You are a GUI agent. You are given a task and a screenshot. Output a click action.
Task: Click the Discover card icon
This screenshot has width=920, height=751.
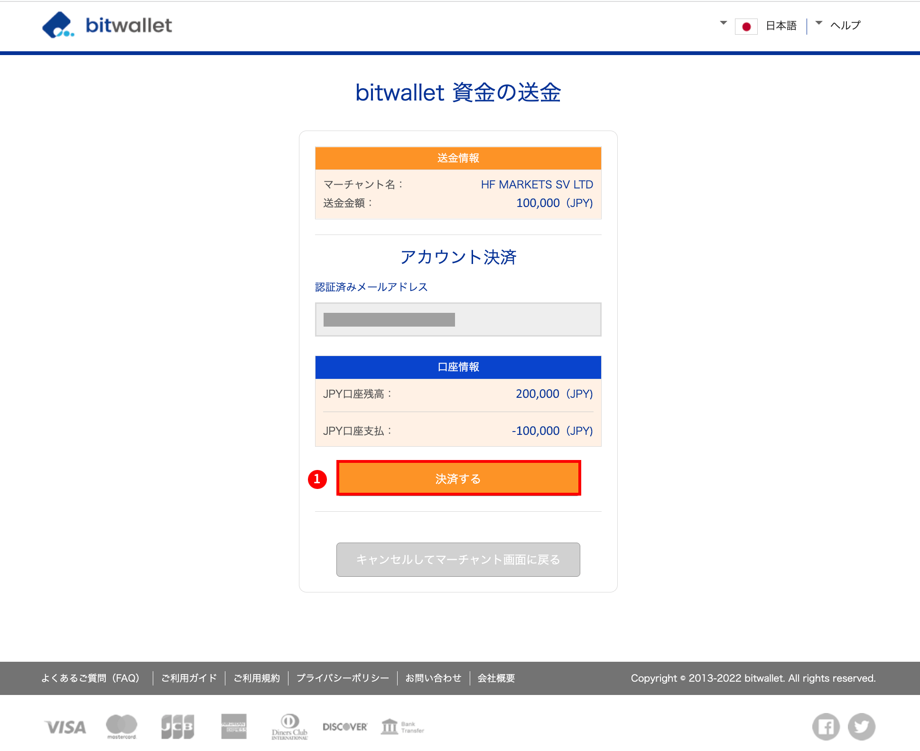(x=345, y=726)
